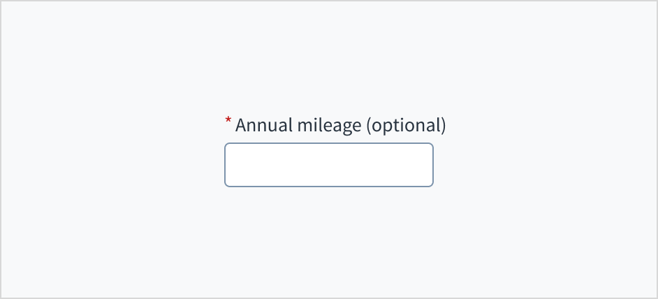Click the "(optional)" text in the label
The width and height of the screenshot is (658, 299).
406,126
